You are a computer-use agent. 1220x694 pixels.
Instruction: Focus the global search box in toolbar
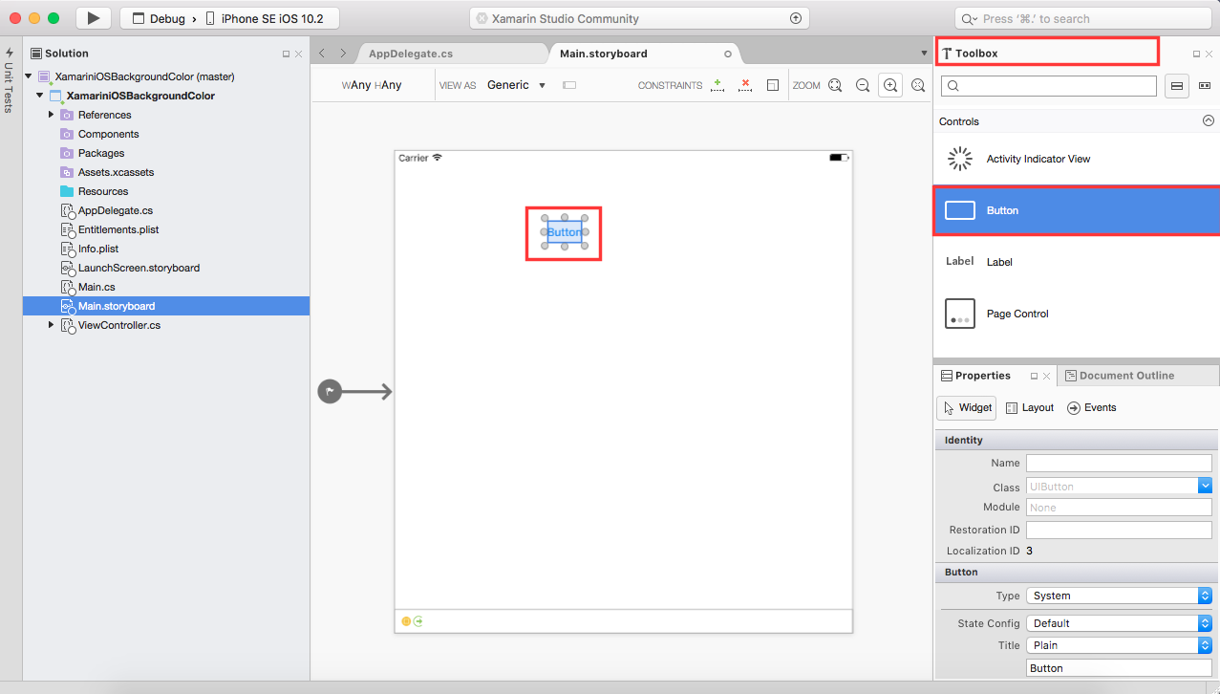pos(1084,19)
